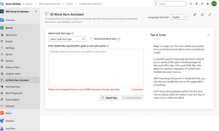Click the Azure DevOps logo icon

pyautogui.click(x=2, y=4)
